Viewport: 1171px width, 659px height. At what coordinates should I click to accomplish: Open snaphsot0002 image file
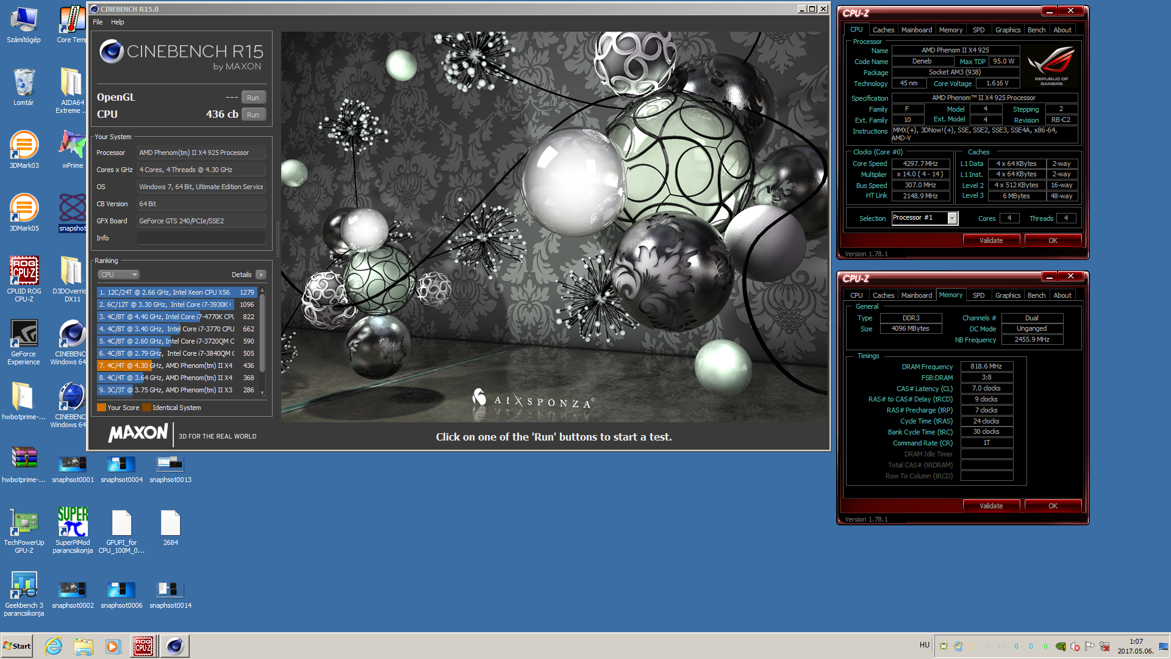pyautogui.click(x=73, y=594)
